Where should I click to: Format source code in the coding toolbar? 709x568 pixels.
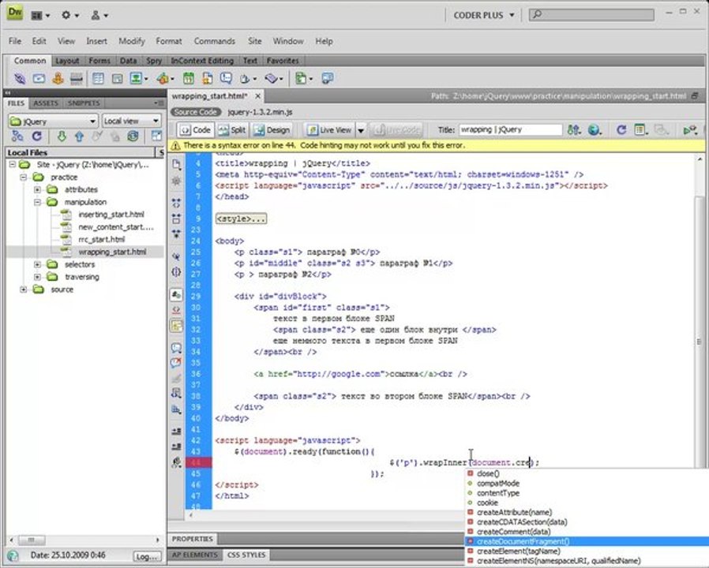[x=176, y=463]
